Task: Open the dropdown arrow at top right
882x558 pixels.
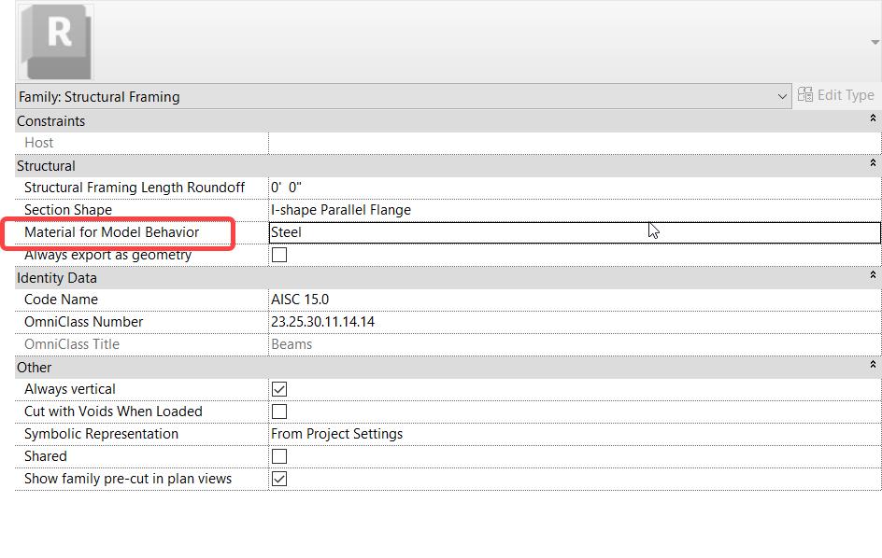Action: click(x=875, y=42)
